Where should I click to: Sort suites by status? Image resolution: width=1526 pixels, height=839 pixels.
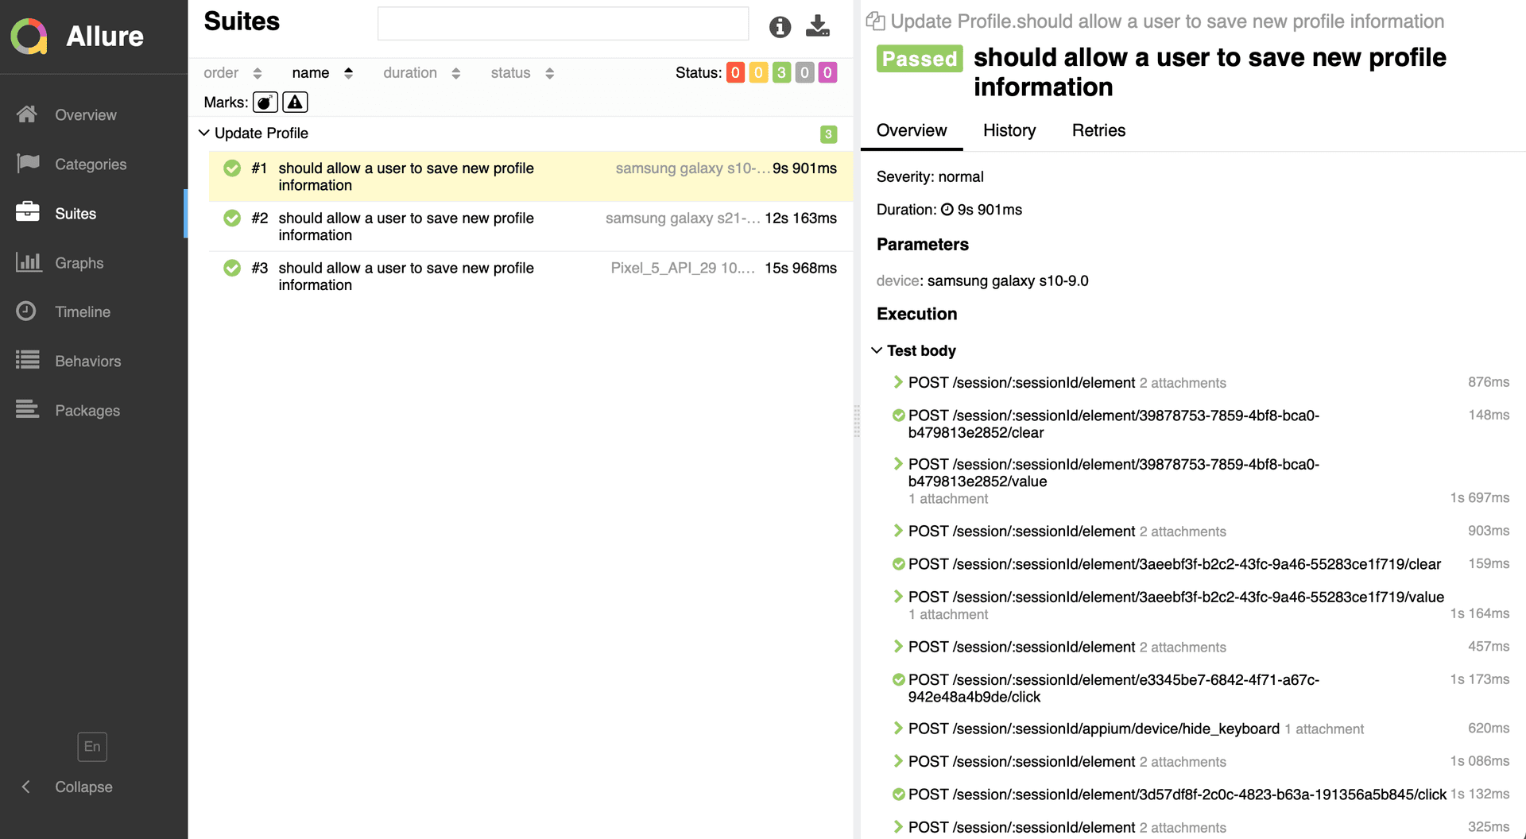pyautogui.click(x=522, y=73)
